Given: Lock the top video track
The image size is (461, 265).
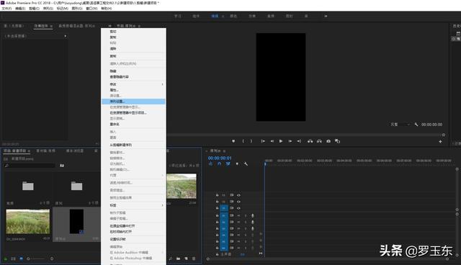Looking at the screenshot, I should (x=218, y=195).
